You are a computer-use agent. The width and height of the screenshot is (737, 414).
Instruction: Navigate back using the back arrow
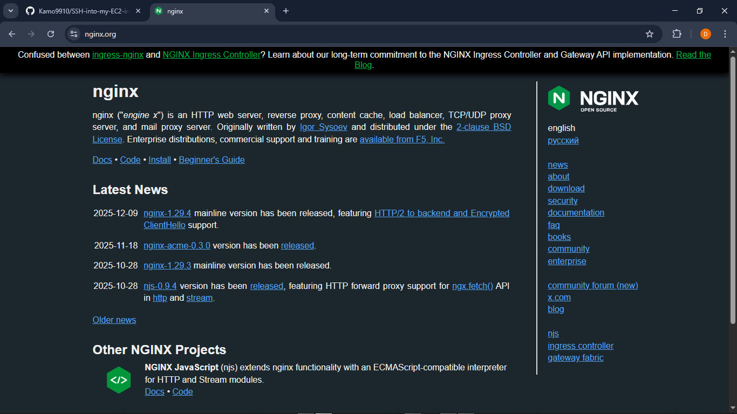12,33
